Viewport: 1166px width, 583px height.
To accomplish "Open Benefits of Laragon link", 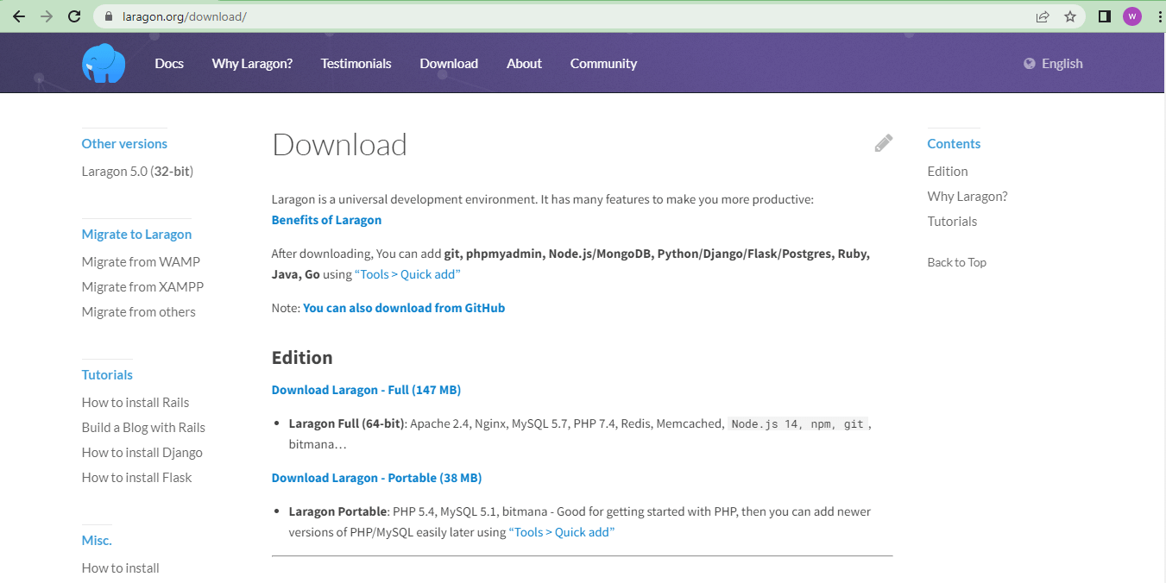I will click(x=326, y=220).
